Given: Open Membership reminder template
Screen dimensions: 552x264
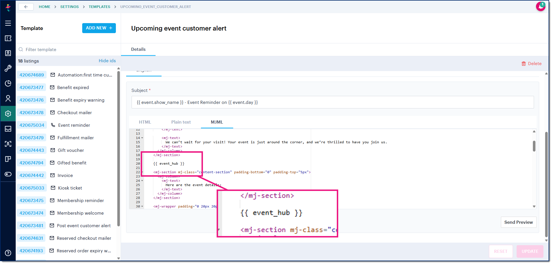Looking at the screenshot, I should 80,200.
